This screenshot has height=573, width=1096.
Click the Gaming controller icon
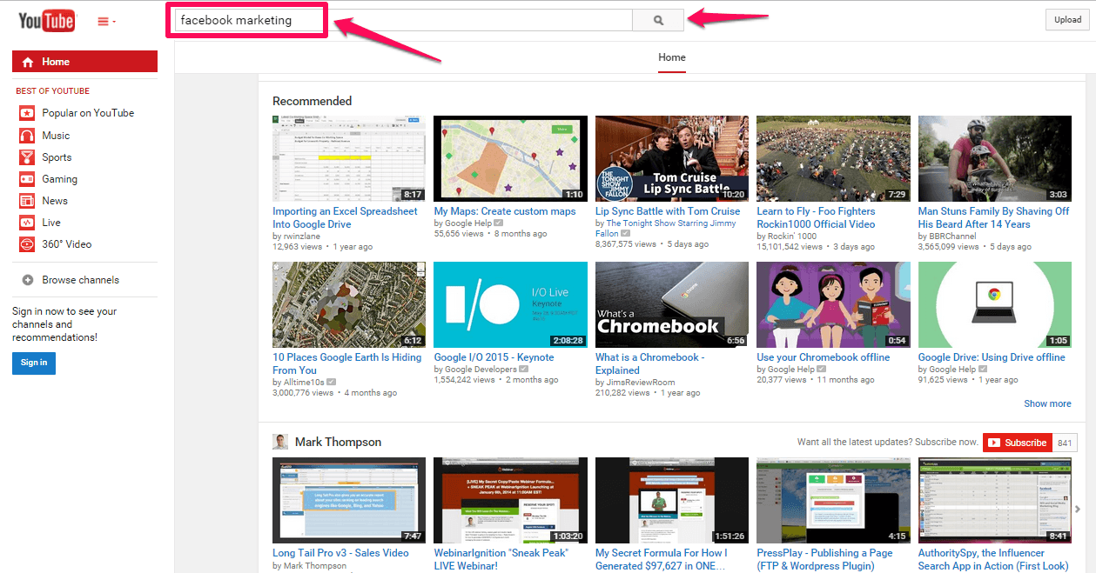coord(27,179)
